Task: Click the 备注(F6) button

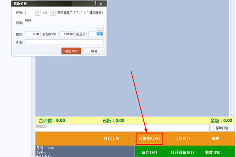Action: 149,153
